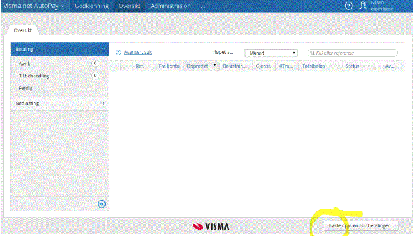Click the KID eller referanse search field

(x=352, y=53)
